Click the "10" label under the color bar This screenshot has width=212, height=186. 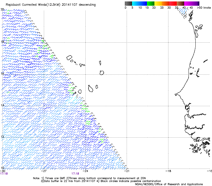click(x=140, y=8)
